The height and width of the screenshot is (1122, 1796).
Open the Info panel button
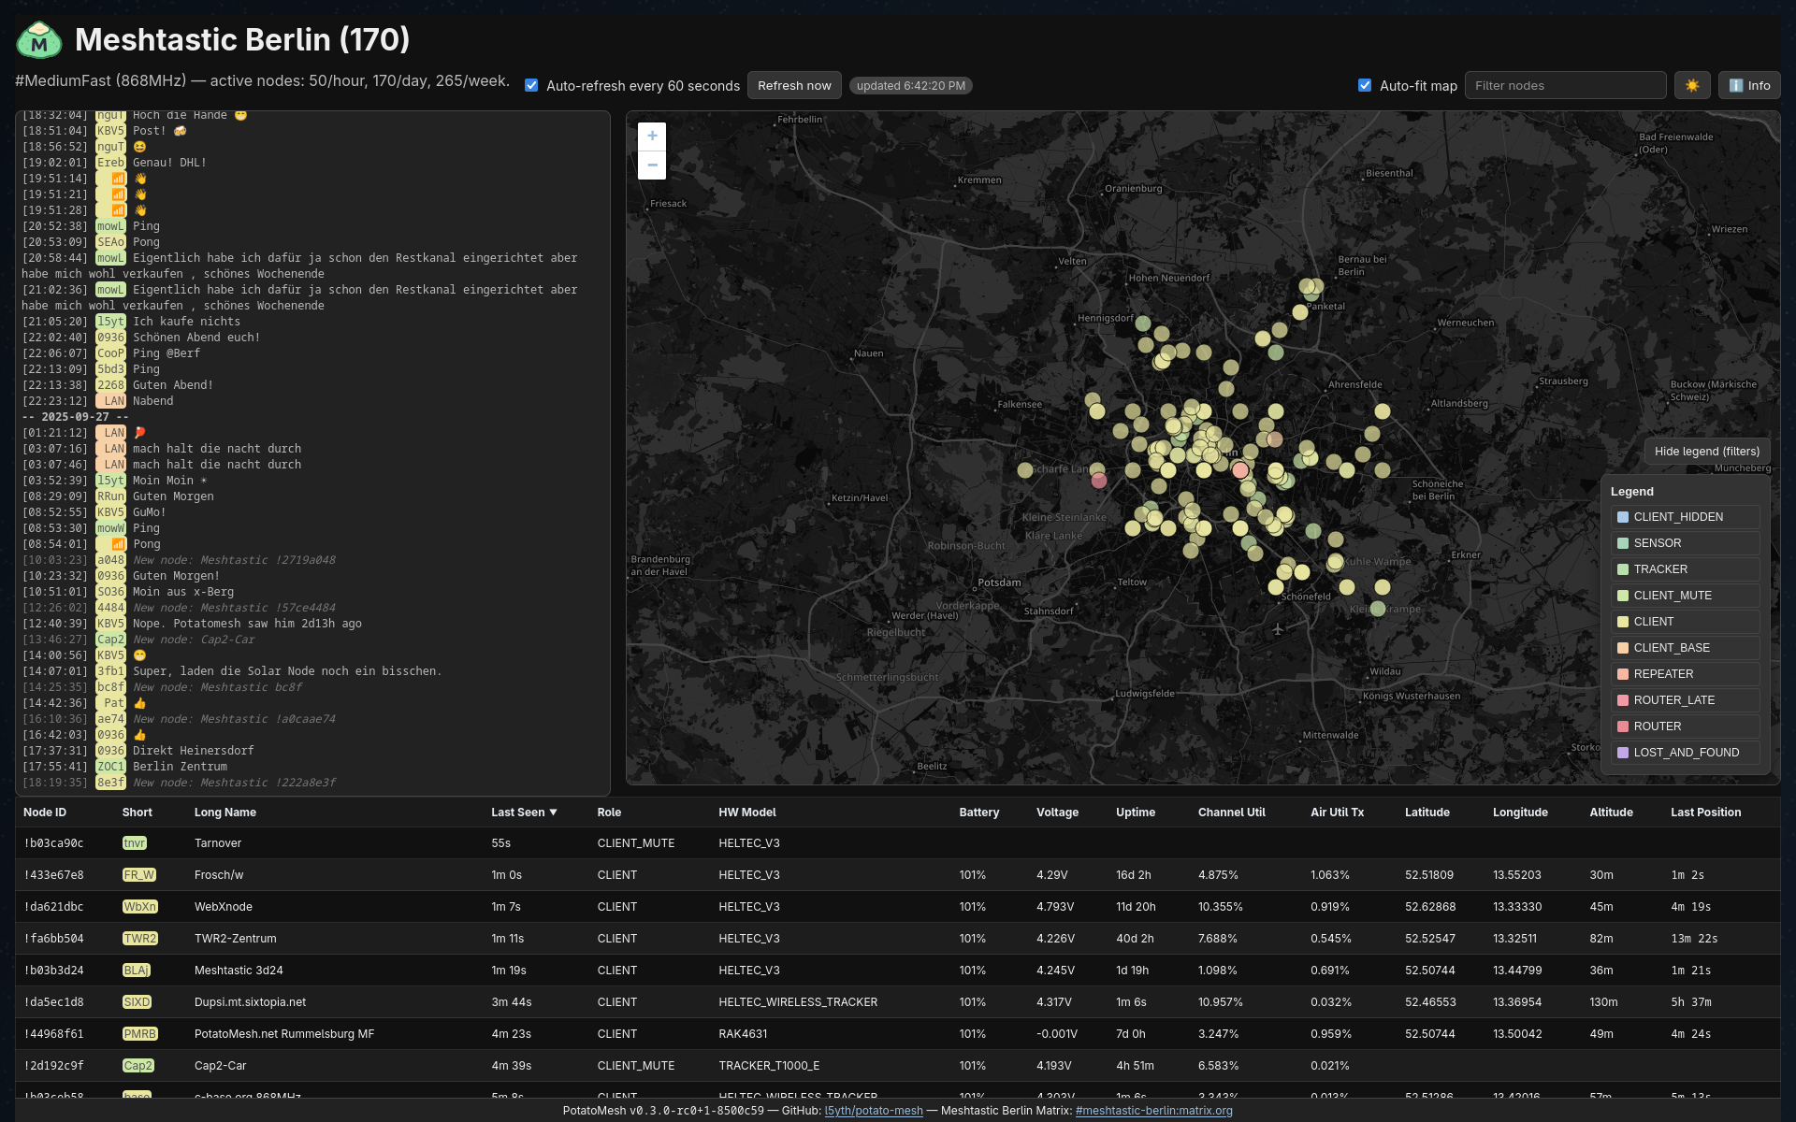(1749, 85)
